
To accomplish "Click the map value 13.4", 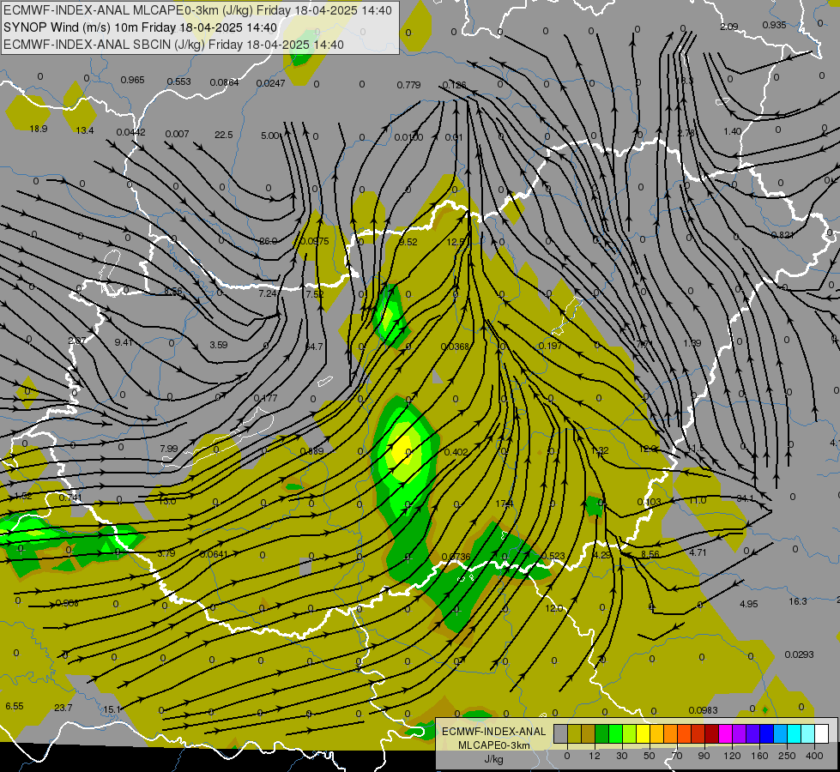I will point(85,130).
